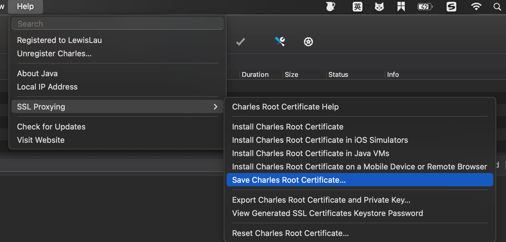506x242 pixels.
Task: Install certificate on Mobile Device or Remote Browser
Action: pos(360,167)
